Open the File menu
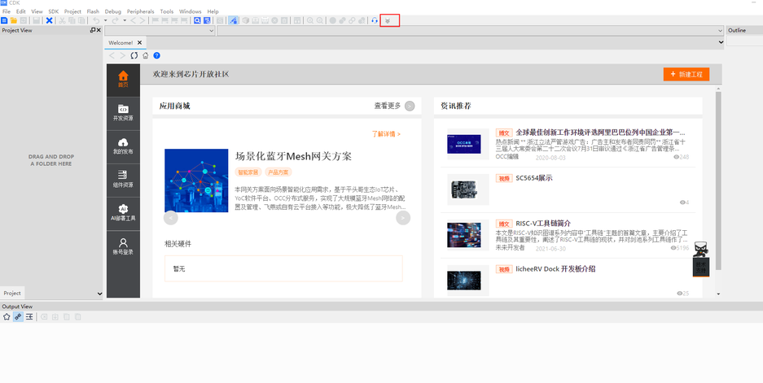The image size is (763, 383). (7, 11)
